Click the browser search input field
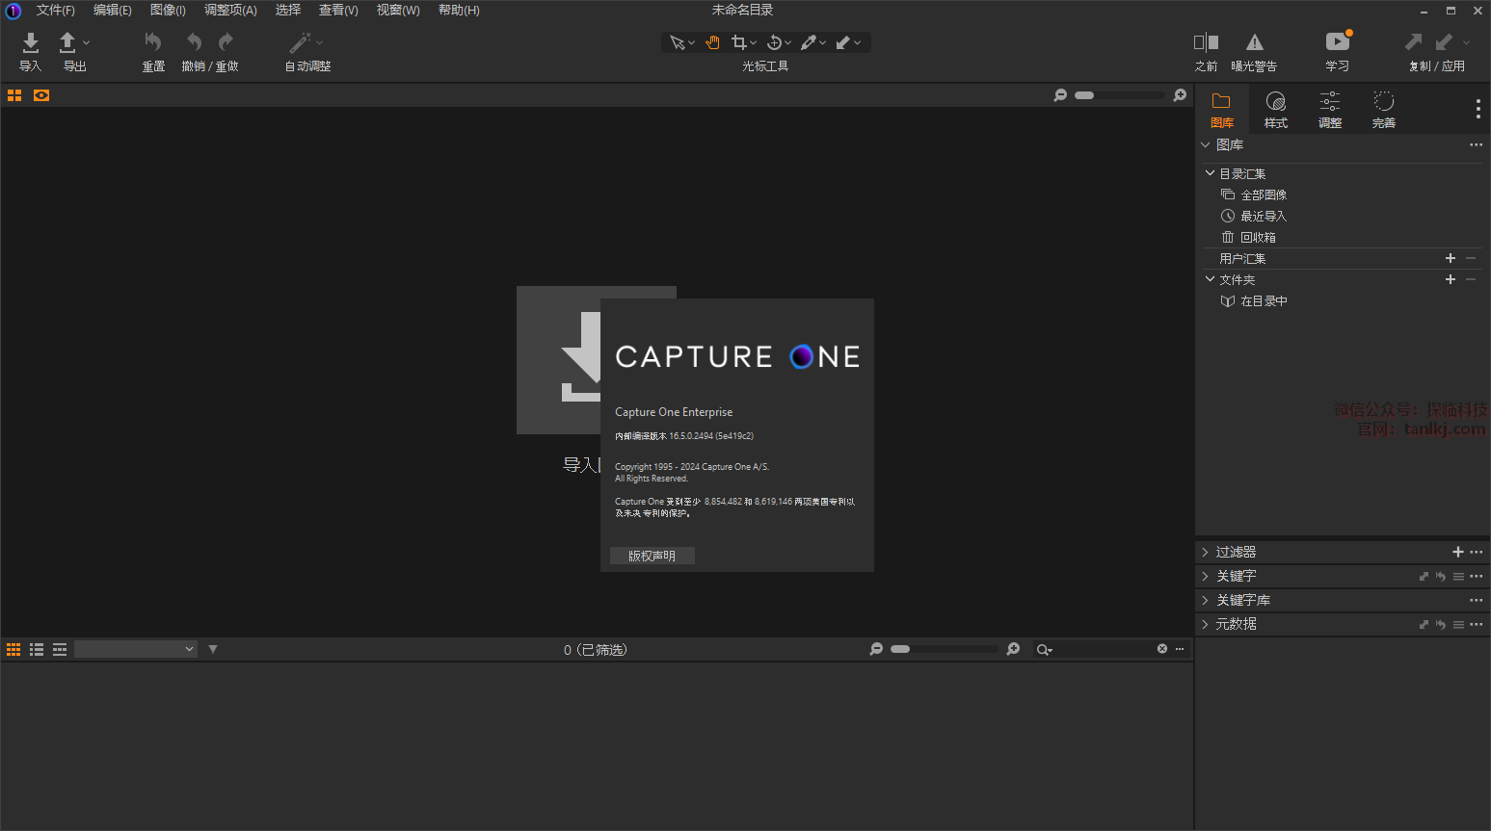 [1104, 649]
